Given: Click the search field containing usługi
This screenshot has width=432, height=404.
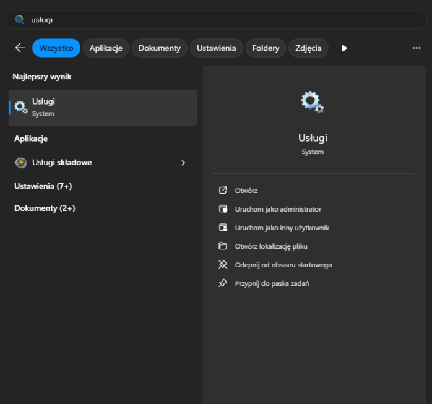Looking at the screenshot, I should pyautogui.click(x=217, y=20).
